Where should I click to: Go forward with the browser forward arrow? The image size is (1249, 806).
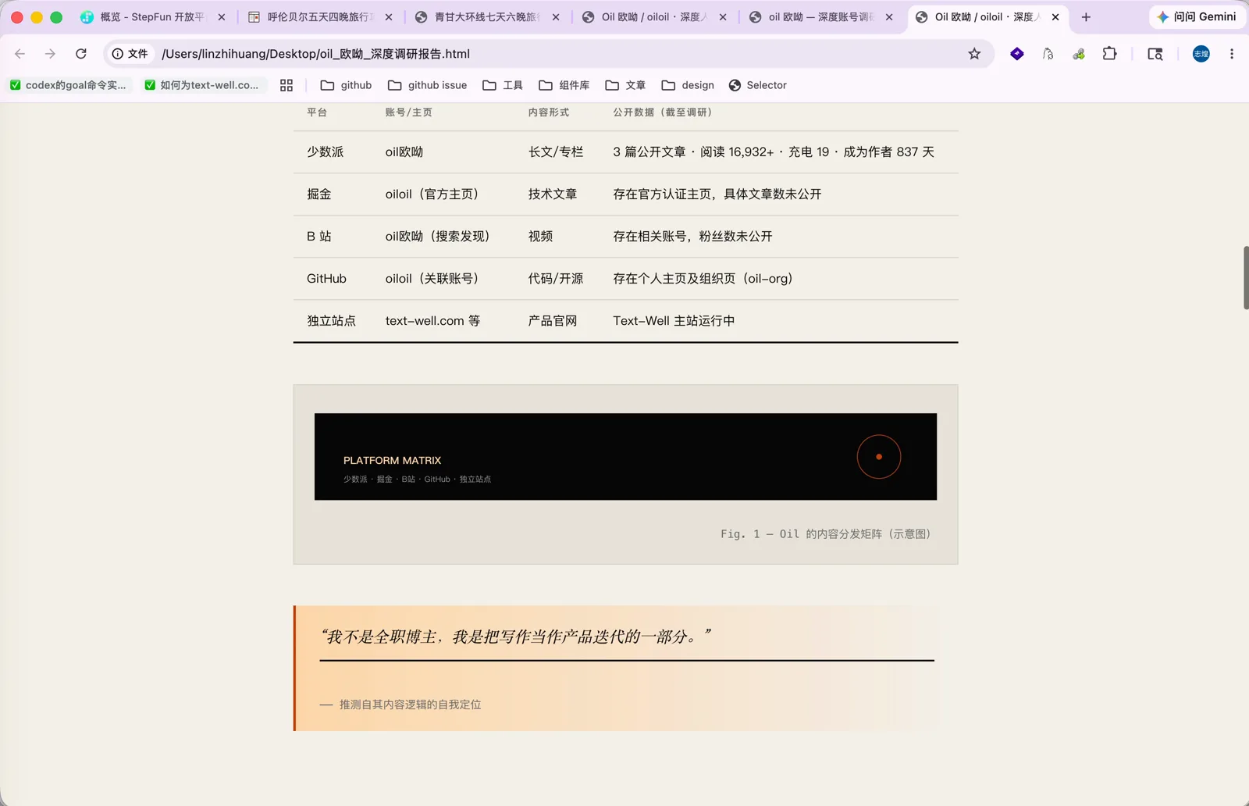[x=50, y=54]
